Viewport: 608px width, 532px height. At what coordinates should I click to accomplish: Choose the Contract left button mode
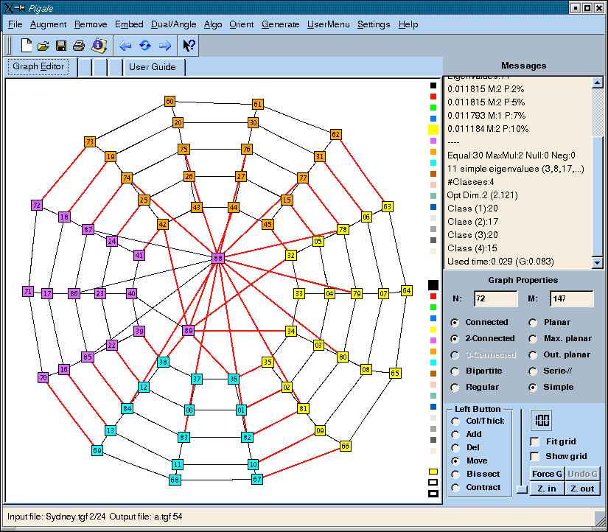[455, 487]
